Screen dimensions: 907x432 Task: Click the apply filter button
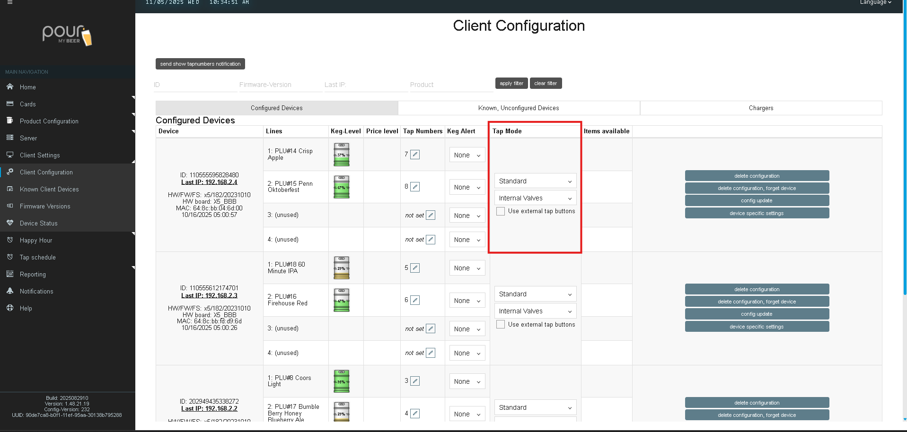[x=511, y=83]
